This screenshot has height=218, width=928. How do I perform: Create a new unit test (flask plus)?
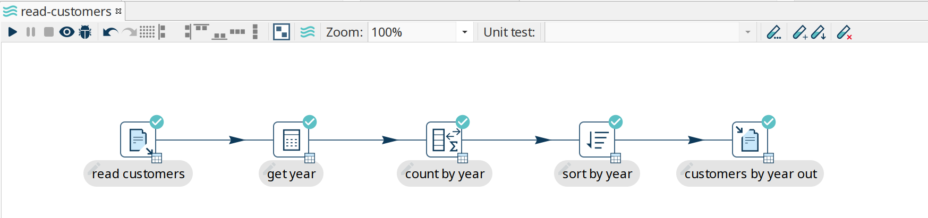click(x=799, y=32)
